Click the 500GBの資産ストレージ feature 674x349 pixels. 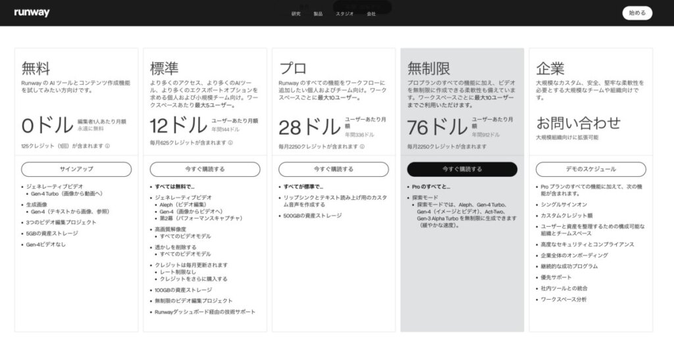pyautogui.click(x=313, y=216)
